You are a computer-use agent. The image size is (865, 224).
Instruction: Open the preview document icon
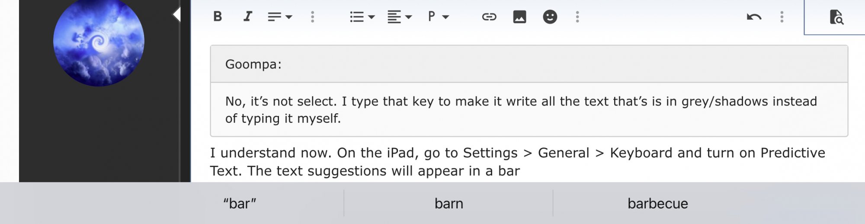click(x=836, y=17)
